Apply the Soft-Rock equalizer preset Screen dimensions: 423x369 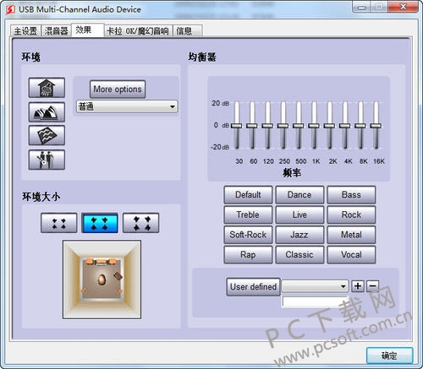click(248, 235)
